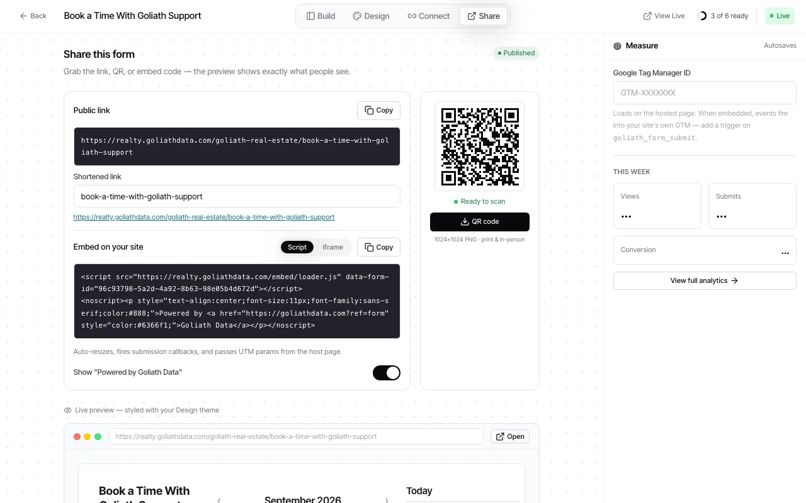Viewport: 806px width, 503px height.
Task: Focus the Google Tag Manager ID field
Action: tap(705, 92)
